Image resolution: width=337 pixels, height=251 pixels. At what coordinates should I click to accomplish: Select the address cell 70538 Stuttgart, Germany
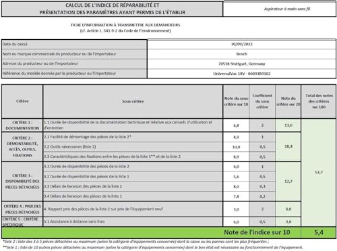pyautogui.click(x=241, y=64)
